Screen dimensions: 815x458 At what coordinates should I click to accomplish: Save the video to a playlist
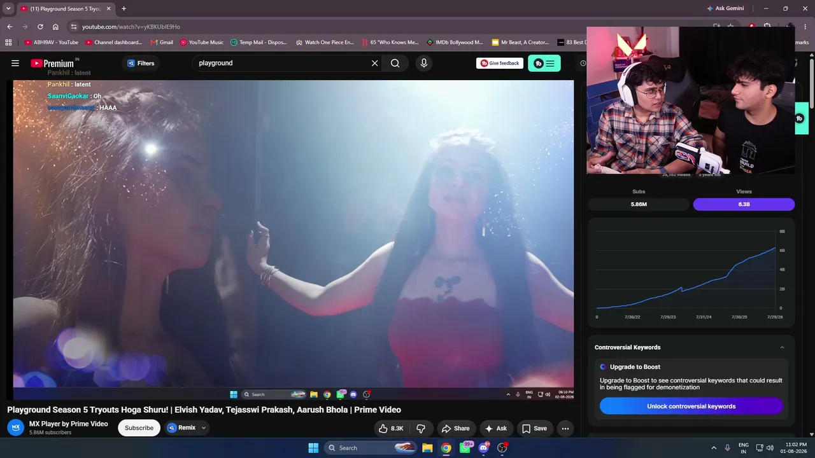coord(535,428)
